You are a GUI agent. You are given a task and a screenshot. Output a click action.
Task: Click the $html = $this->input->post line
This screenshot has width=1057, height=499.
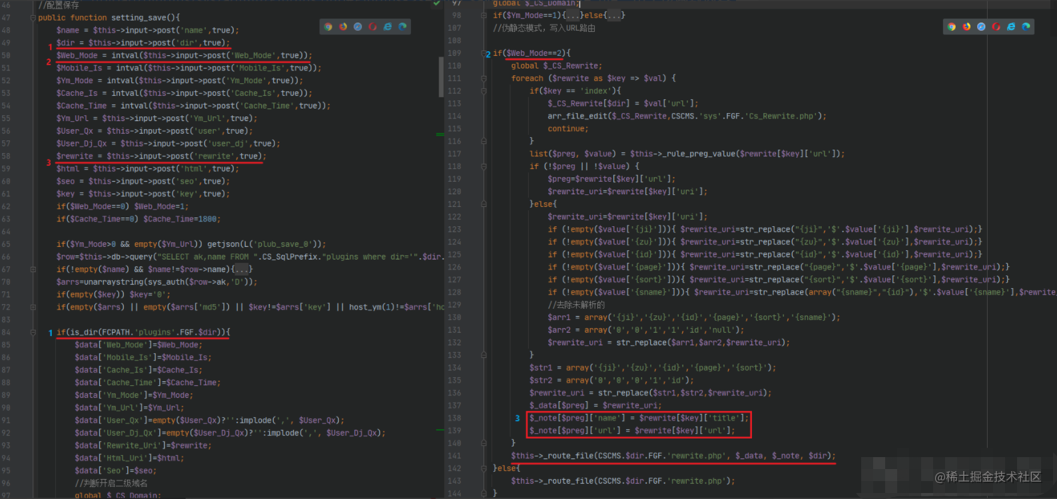147,169
